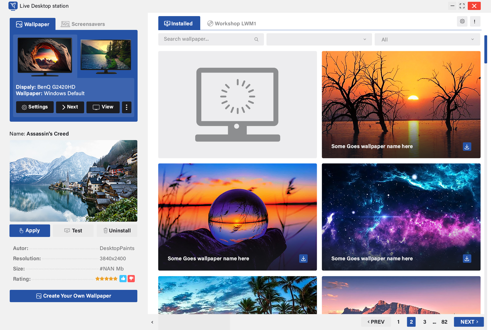Open the All category dropdown
The image size is (491, 330).
coord(427,39)
